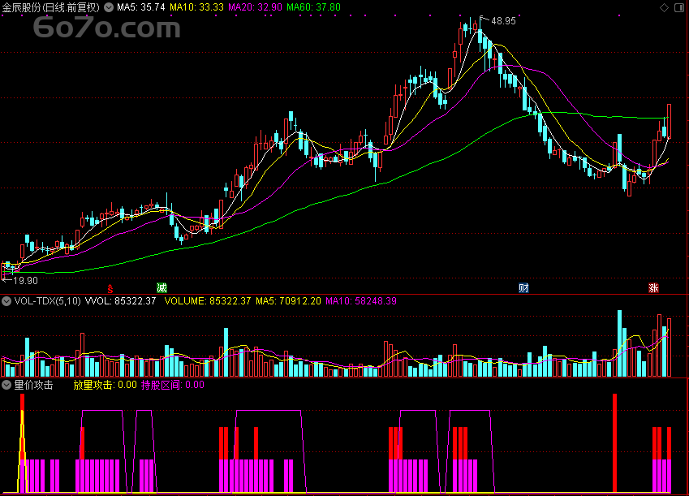The height and width of the screenshot is (496, 689).
Task: Click the blue 财 marker icon
Action: pos(523,288)
